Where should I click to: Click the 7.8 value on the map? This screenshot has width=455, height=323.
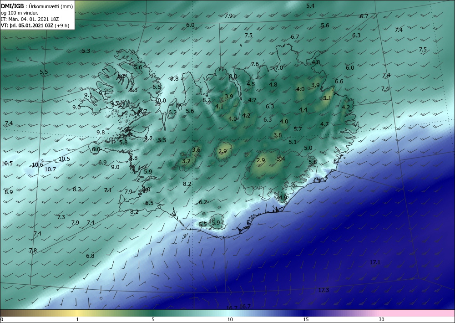(33, 251)
